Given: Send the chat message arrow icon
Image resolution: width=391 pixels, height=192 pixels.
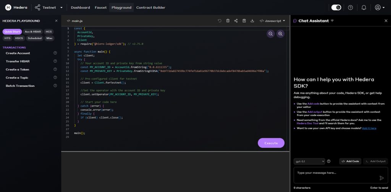Looking at the screenshot, I should click(x=381, y=178).
